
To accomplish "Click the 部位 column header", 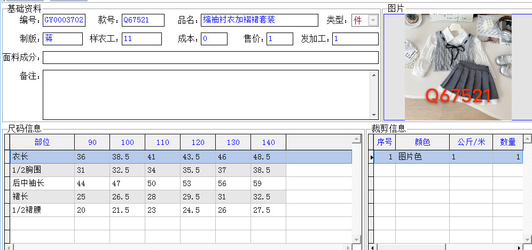I will pyautogui.click(x=42, y=142).
